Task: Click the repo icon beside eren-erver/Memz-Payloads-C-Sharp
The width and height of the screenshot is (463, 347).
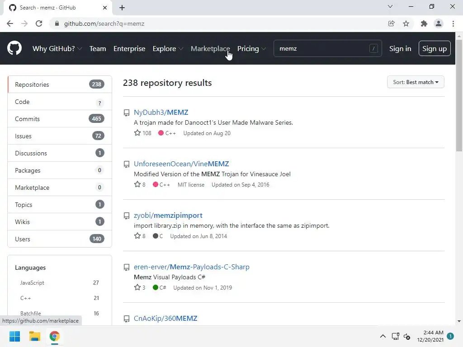Action: (127, 267)
